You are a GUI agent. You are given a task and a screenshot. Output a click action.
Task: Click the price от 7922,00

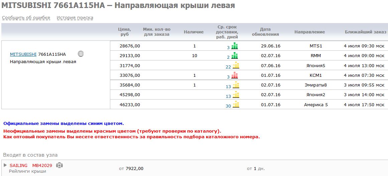pyautogui.click(x=131, y=169)
